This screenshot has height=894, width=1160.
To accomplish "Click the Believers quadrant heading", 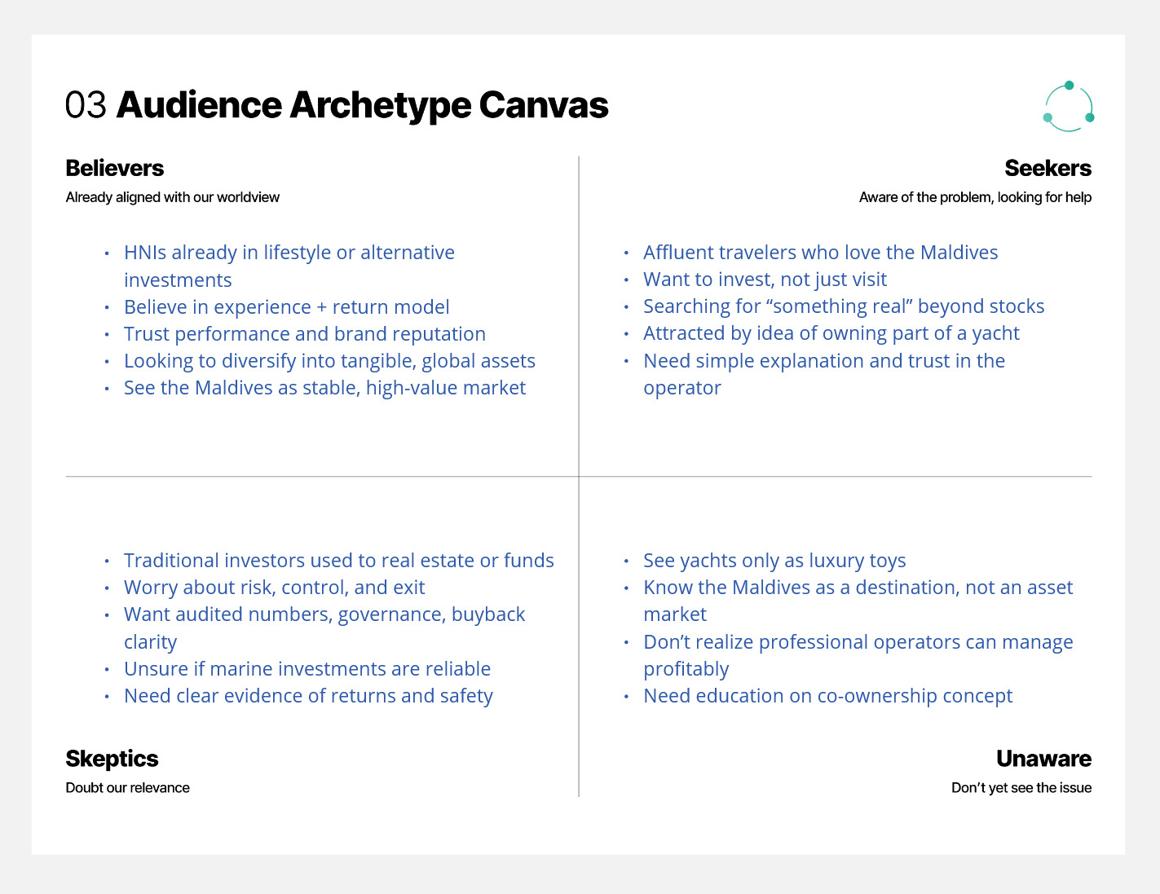I will point(115,169).
